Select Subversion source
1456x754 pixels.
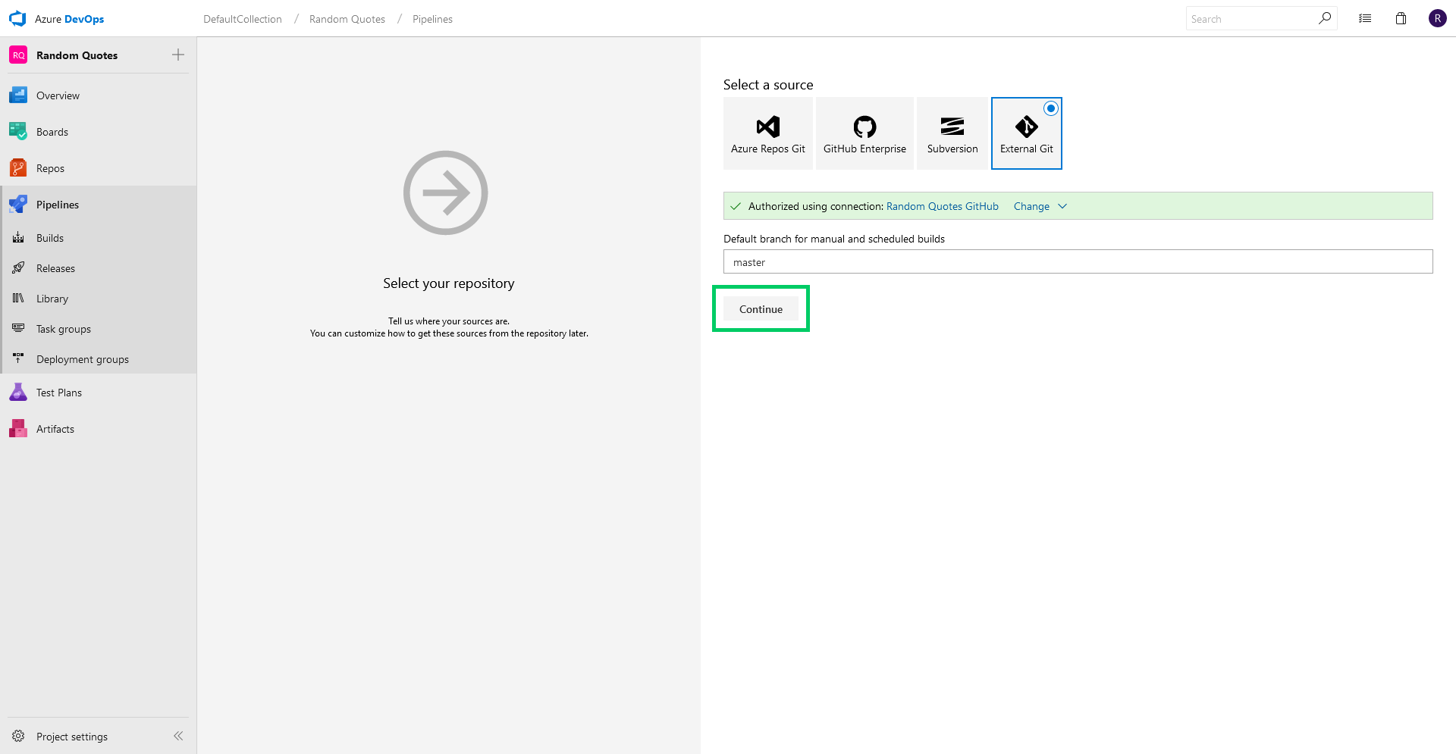(x=952, y=133)
